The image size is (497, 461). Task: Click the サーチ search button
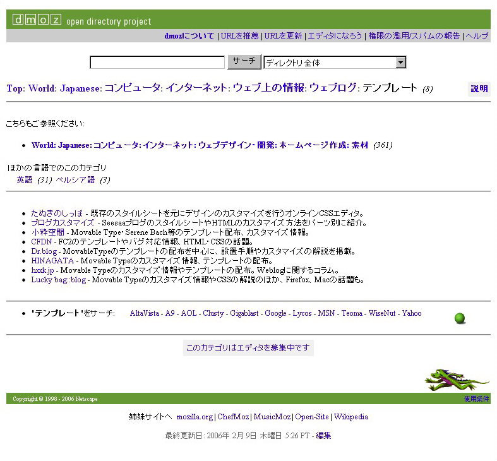[244, 61]
